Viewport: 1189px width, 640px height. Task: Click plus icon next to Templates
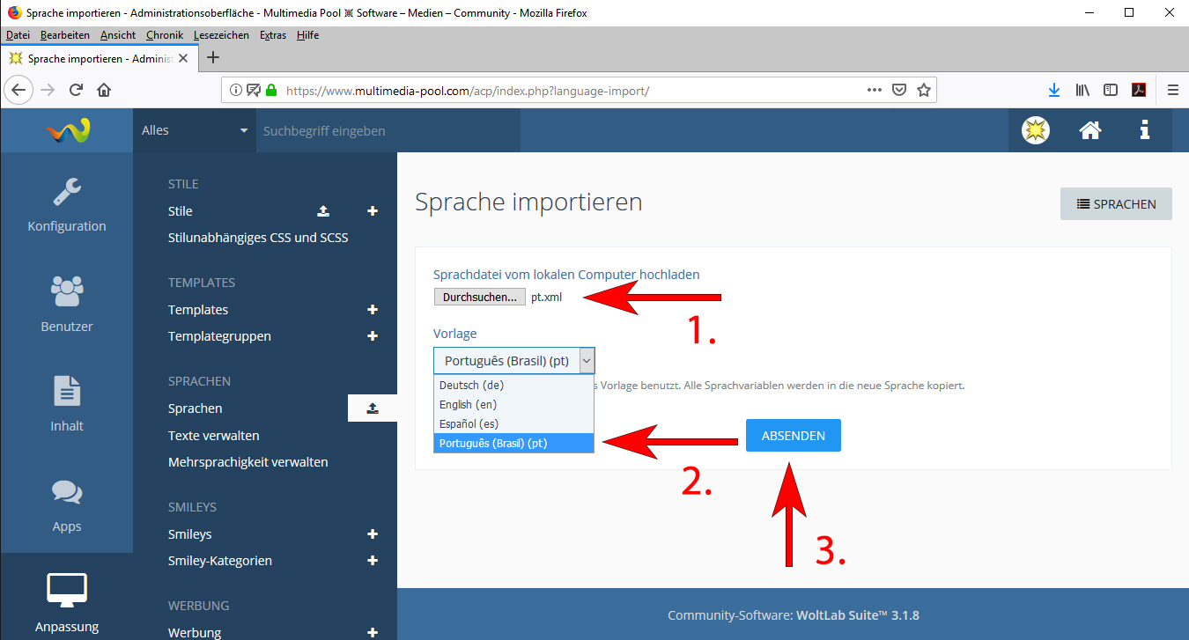(373, 310)
